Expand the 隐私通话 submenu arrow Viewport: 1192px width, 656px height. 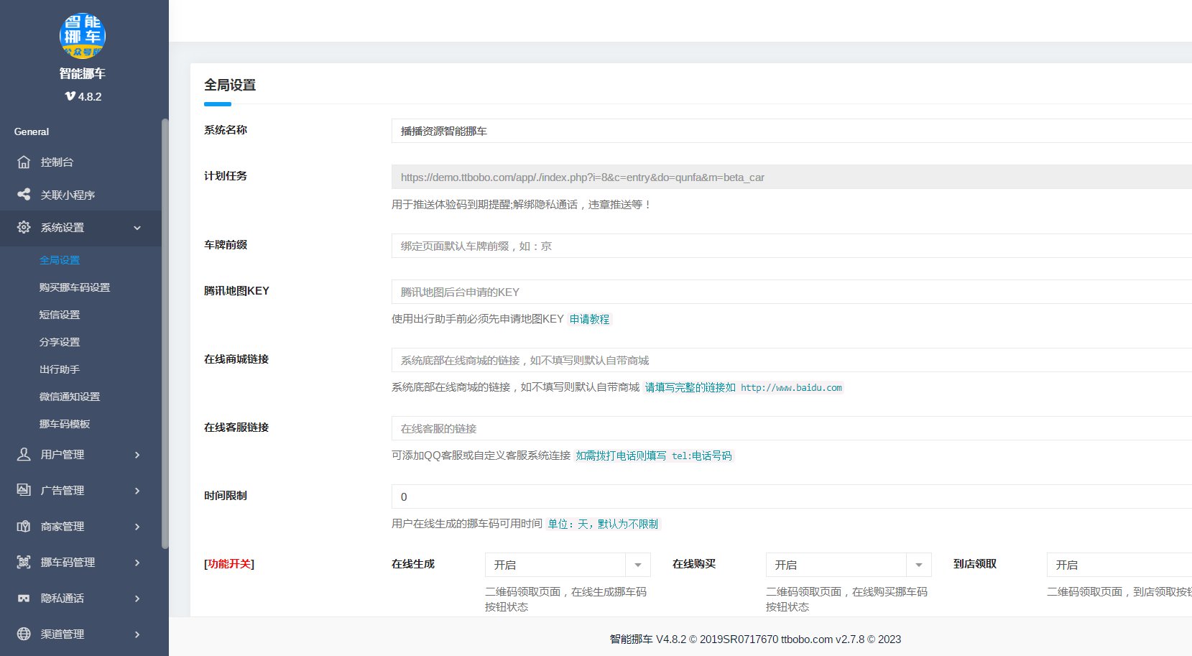click(x=137, y=599)
